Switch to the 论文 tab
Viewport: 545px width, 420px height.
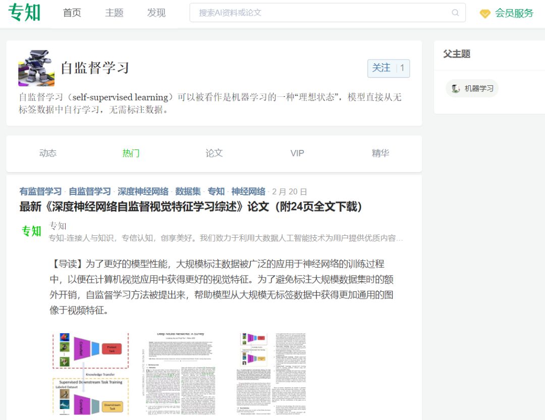pos(214,153)
